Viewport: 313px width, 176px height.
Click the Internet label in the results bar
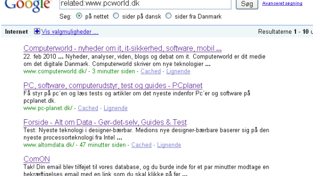[16, 31]
